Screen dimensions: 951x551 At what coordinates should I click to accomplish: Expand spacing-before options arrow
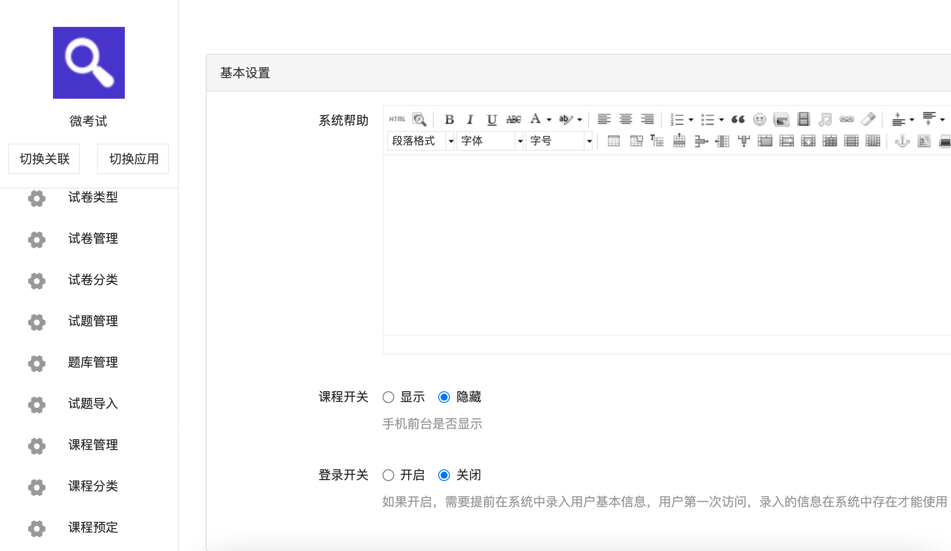[x=912, y=120]
